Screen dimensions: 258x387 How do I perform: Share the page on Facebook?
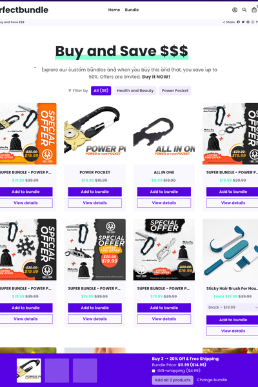coord(238,22)
